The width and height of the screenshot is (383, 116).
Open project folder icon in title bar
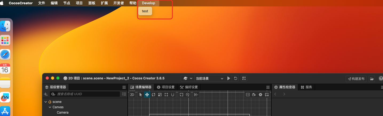point(372,79)
